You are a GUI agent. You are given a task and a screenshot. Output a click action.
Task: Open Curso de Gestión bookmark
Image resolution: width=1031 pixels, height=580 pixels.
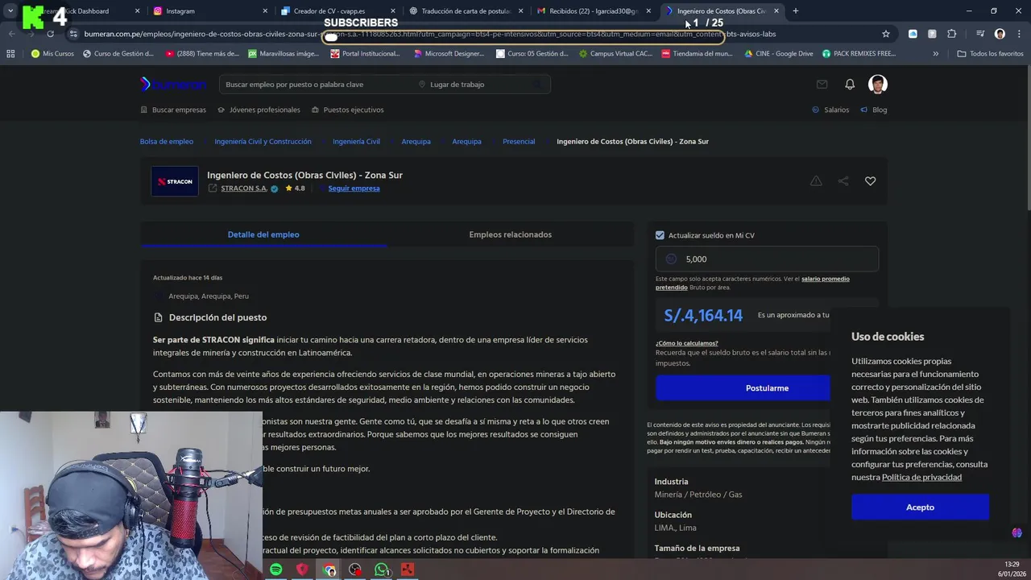pyautogui.click(x=118, y=54)
